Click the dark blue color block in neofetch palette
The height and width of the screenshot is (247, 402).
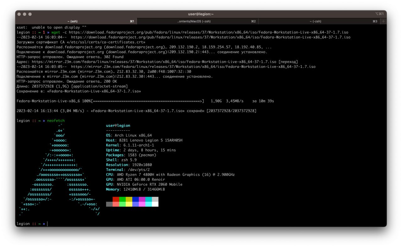pyautogui.click(x=135, y=199)
